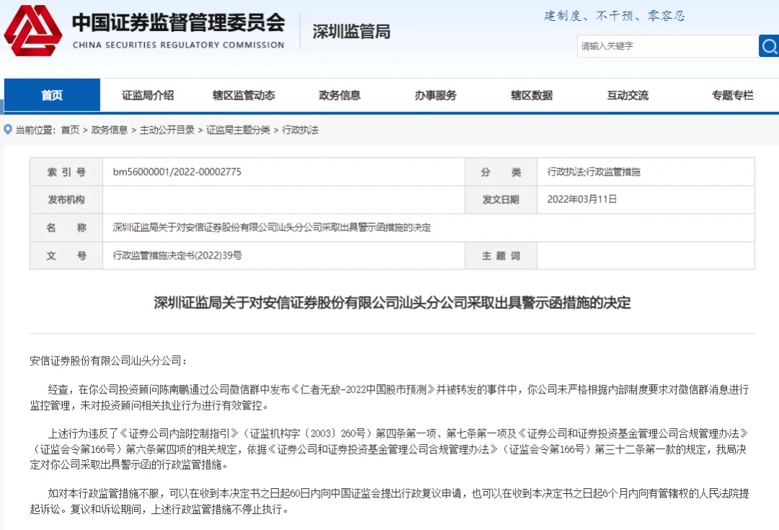Go to 主动公开目录 in the breadcrumb
Viewport: 779px width, 530px height.
click(x=167, y=130)
